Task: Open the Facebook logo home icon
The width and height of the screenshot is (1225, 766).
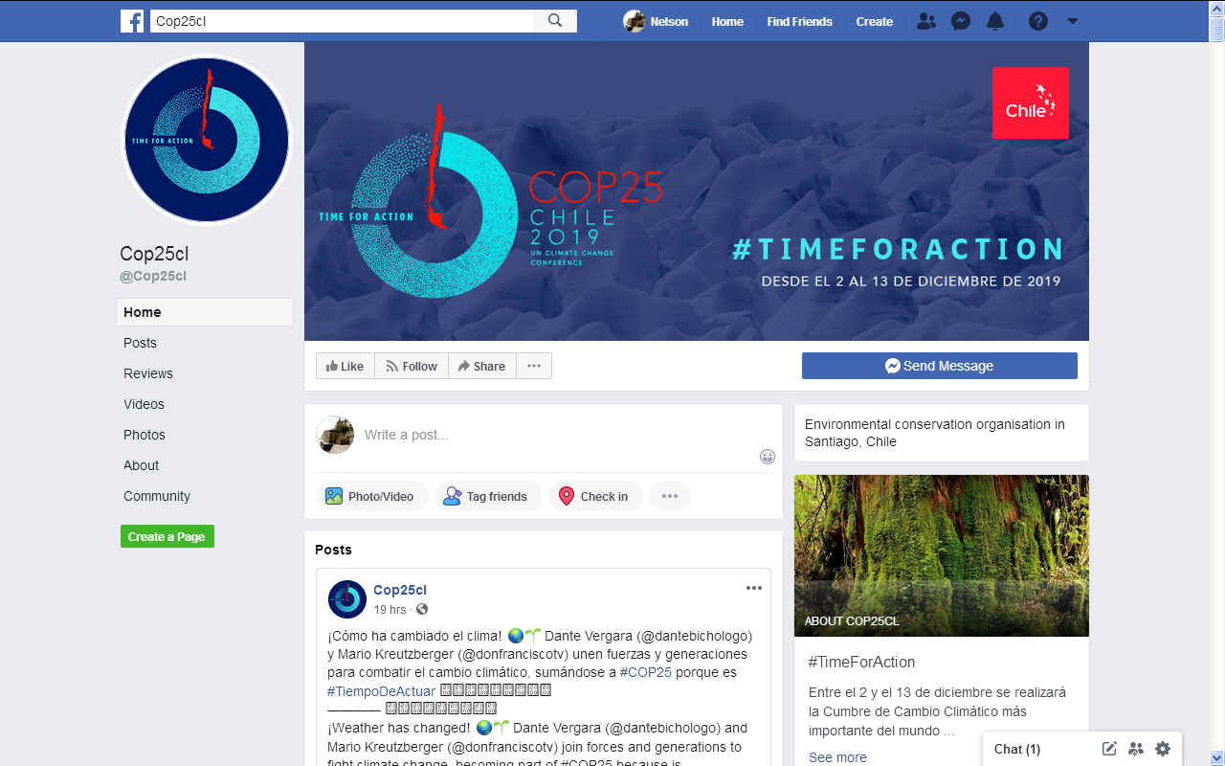Action: [132, 21]
